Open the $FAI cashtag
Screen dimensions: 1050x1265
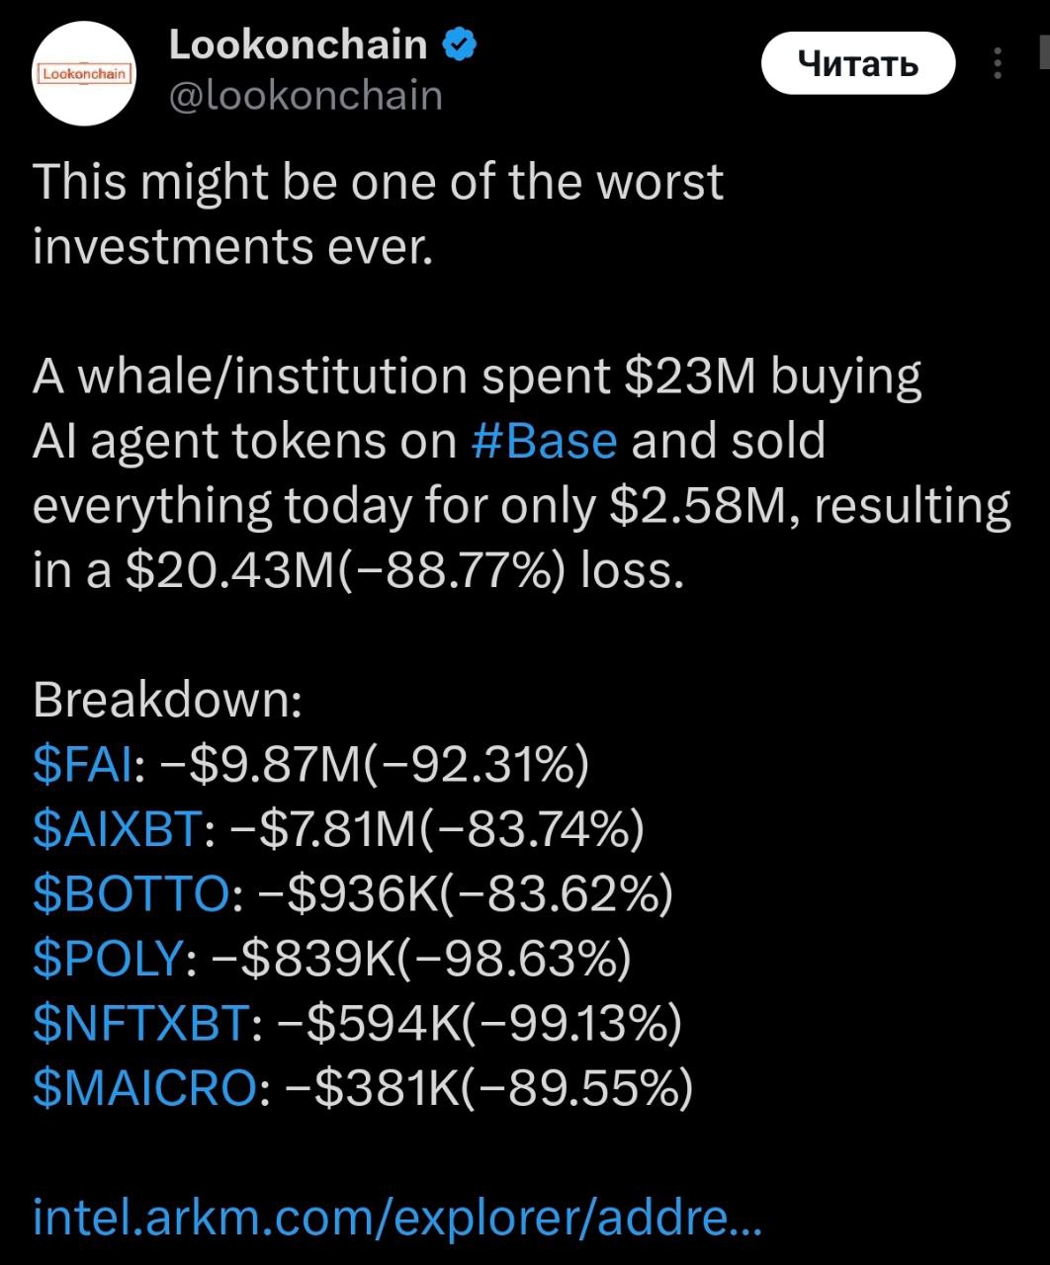click(x=82, y=765)
